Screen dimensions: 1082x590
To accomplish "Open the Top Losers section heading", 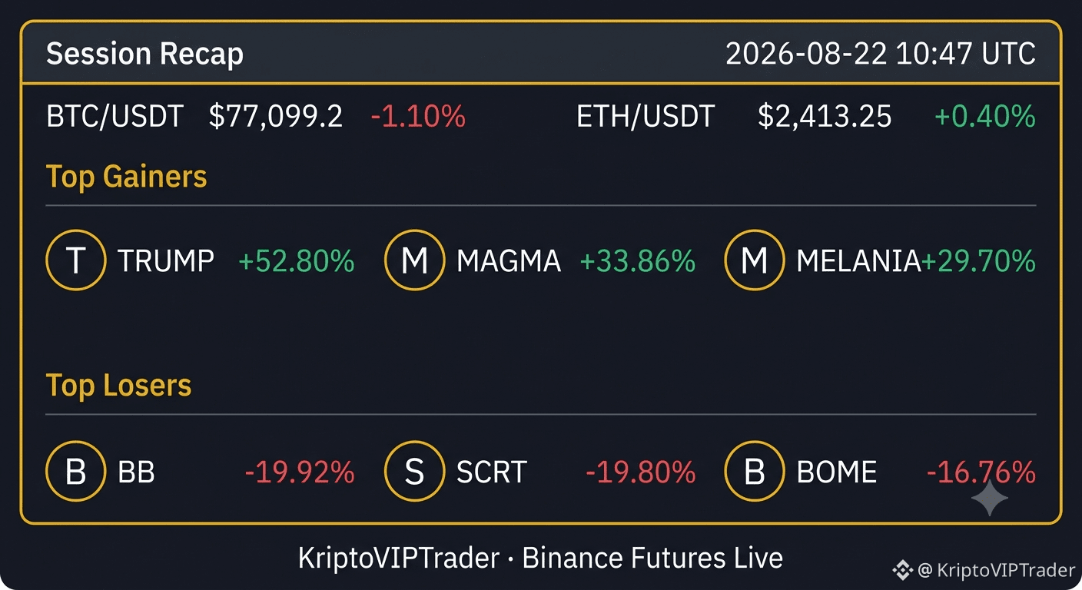I will click(x=118, y=385).
